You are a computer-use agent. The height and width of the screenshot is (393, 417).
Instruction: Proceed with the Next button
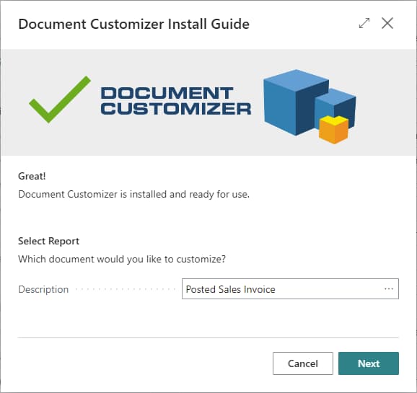coord(369,363)
